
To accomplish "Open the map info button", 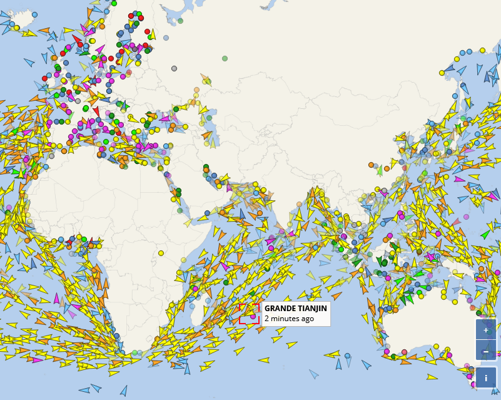I will (x=485, y=377).
